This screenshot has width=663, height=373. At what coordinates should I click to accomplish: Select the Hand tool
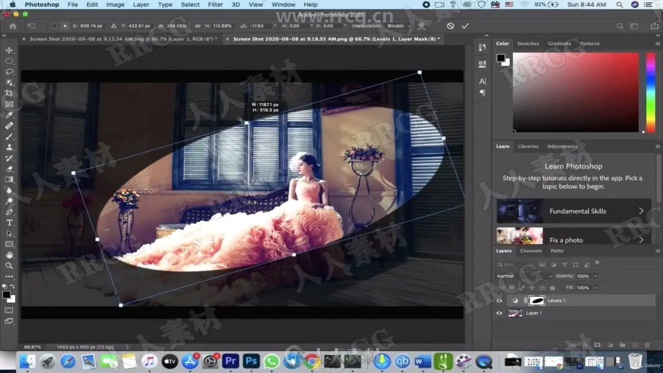tap(9, 255)
